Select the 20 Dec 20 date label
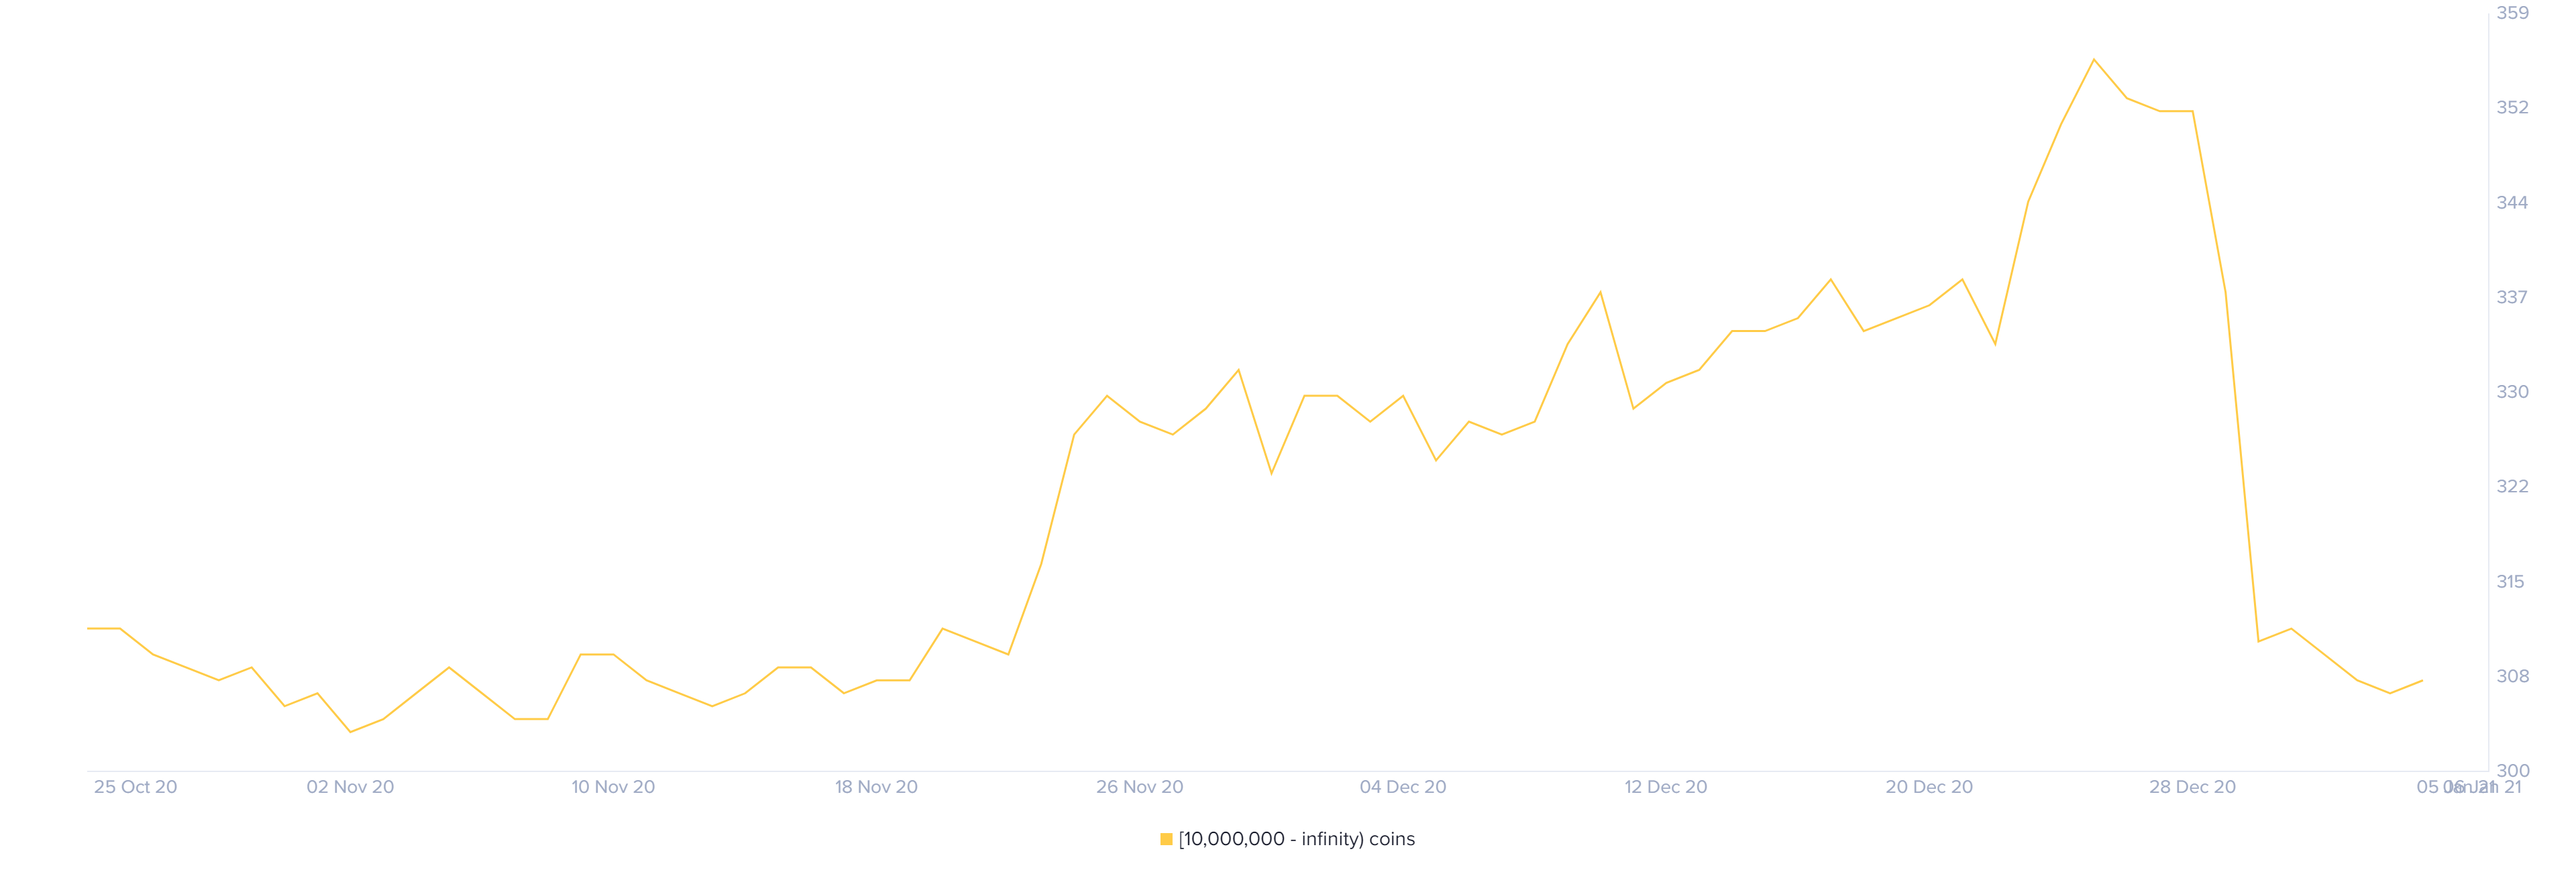 (1929, 787)
